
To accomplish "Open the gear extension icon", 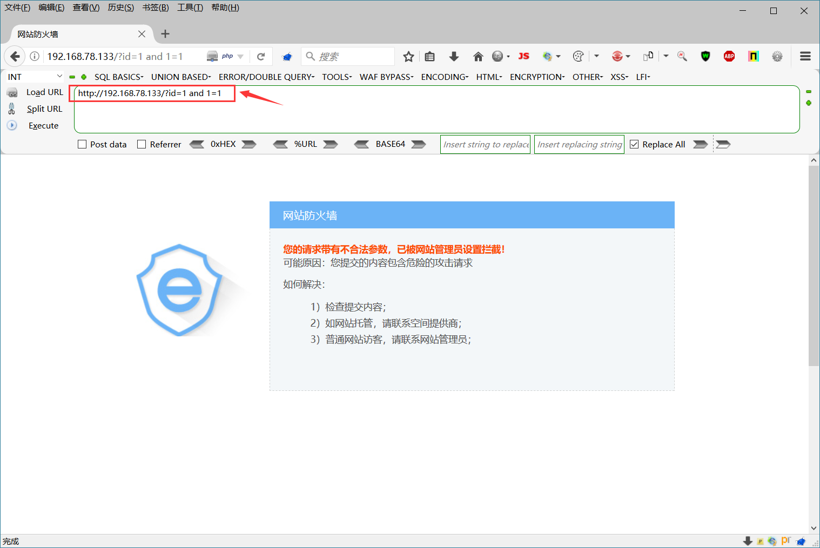I will (x=777, y=56).
